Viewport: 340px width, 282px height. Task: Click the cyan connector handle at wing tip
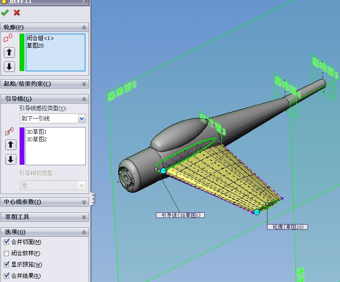(x=257, y=212)
